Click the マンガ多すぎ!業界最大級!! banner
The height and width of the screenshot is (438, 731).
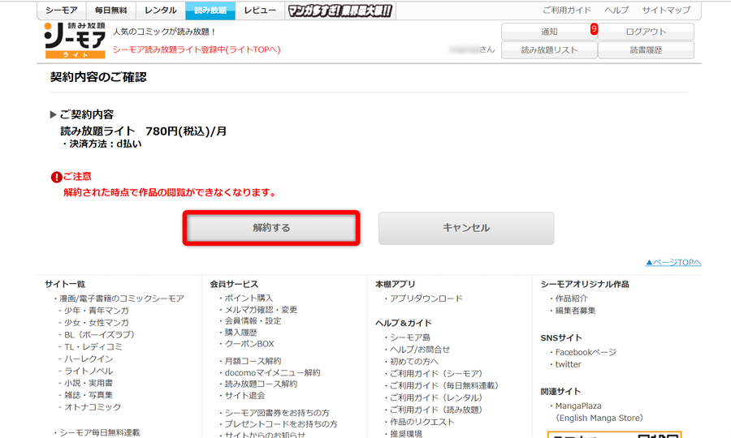(x=340, y=11)
